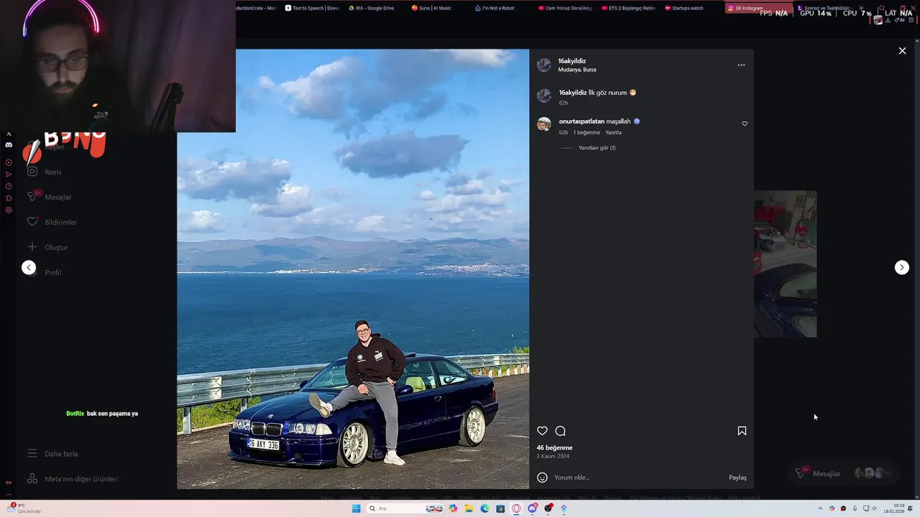
Task: Expand Yanıtları gör (1) replies
Action: [597, 148]
